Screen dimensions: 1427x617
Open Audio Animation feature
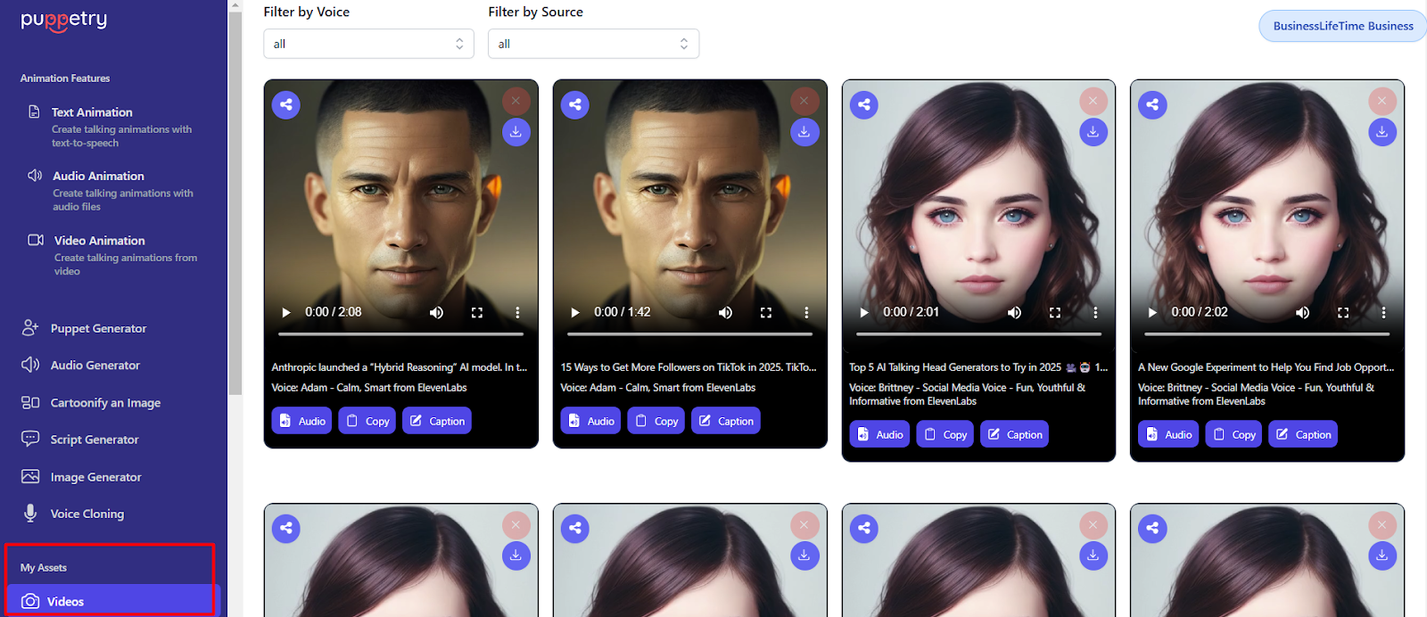tap(111, 191)
